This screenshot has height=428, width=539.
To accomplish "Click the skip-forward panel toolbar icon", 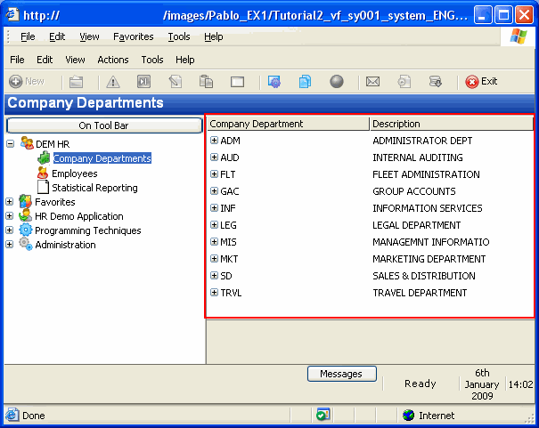I will (143, 82).
